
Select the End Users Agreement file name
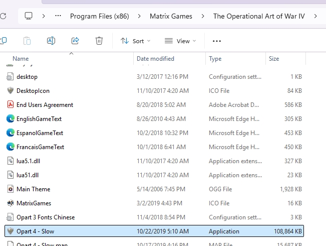tap(45, 105)
